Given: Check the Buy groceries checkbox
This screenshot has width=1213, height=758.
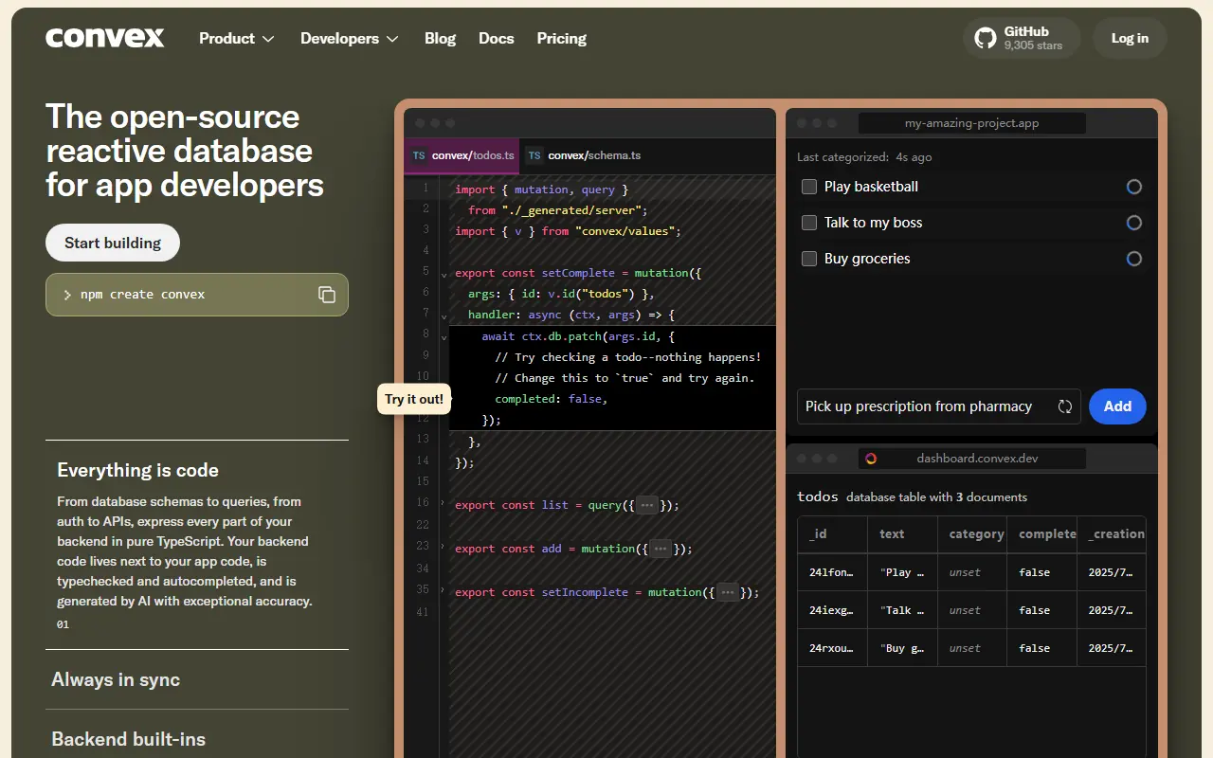Looking at the screenshot, I should coord(808,259).
